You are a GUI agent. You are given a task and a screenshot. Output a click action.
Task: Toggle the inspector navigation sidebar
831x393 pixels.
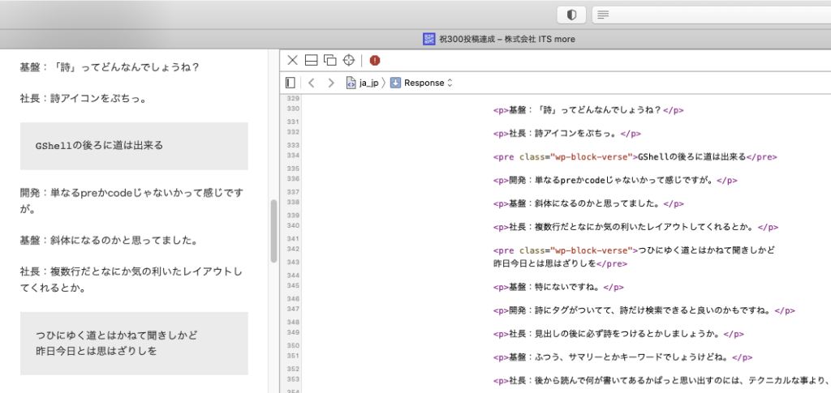pos(291,83)
